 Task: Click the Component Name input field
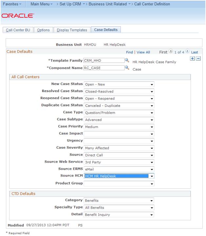click(x=104, y=68)
